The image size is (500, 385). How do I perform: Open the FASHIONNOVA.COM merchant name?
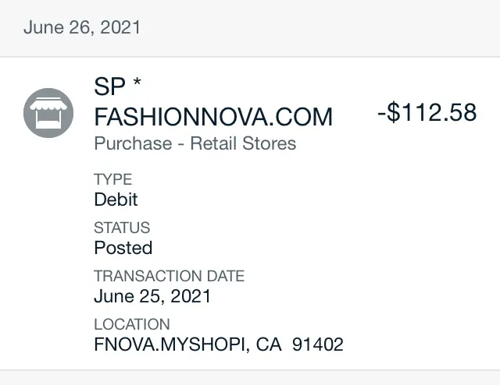pyautogui.click(x=212, y=117)
